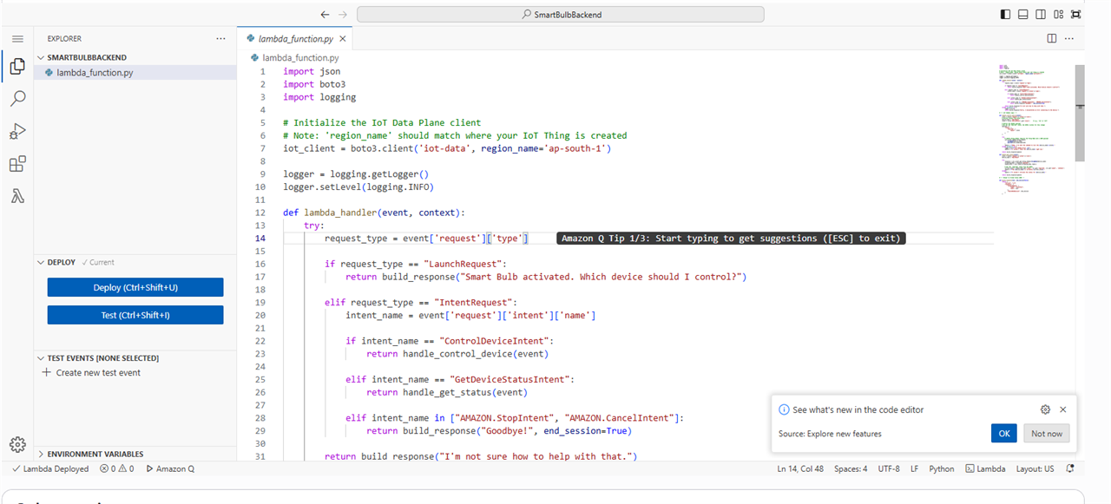Click the def lambda_handler line

pos(374,213)
